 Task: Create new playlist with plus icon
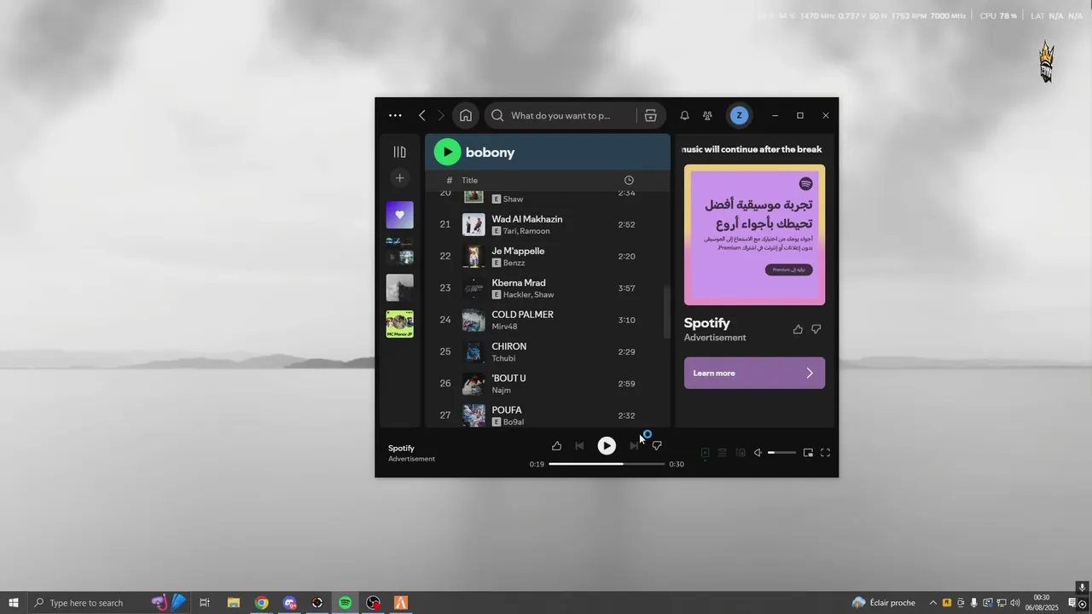tap(399, 177)
